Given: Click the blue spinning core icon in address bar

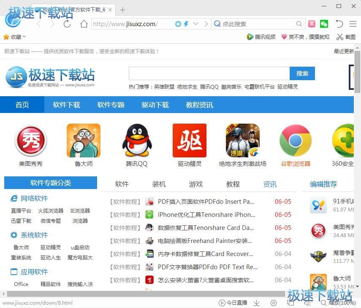Looking at the screenshot, I should pyautogui.click(x=178, y=24).
